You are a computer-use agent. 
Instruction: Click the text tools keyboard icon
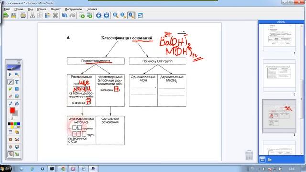coord(17,147)
